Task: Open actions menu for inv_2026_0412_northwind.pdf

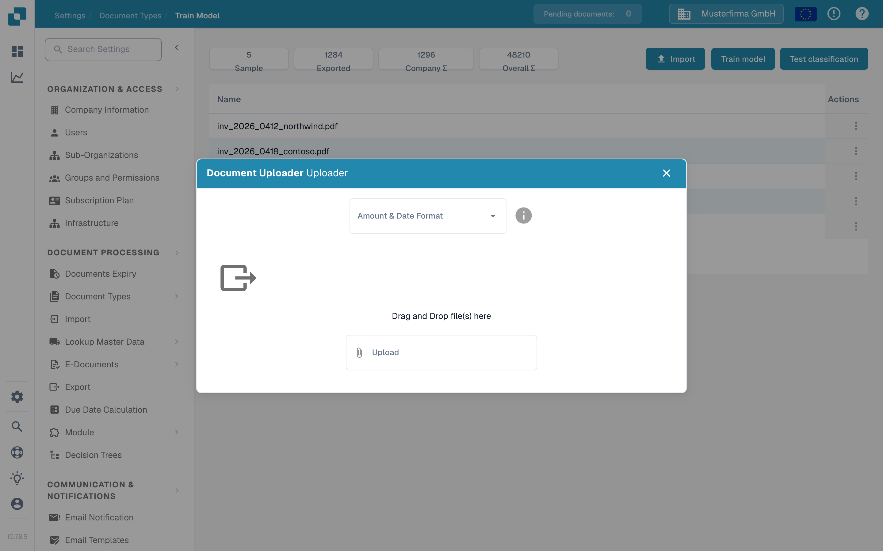Action: coord(856,126)
